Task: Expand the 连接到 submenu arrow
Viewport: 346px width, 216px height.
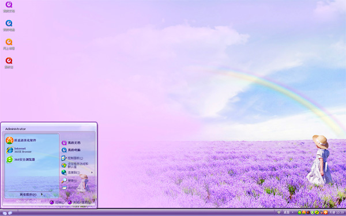Action: click(x=92, y=172)
